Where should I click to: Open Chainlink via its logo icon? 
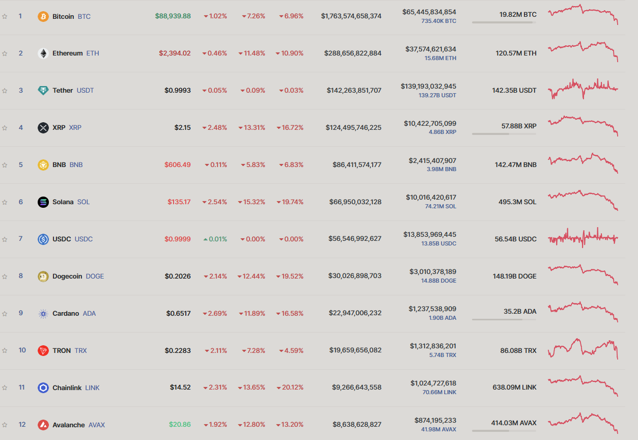click(x=43, y=388)
